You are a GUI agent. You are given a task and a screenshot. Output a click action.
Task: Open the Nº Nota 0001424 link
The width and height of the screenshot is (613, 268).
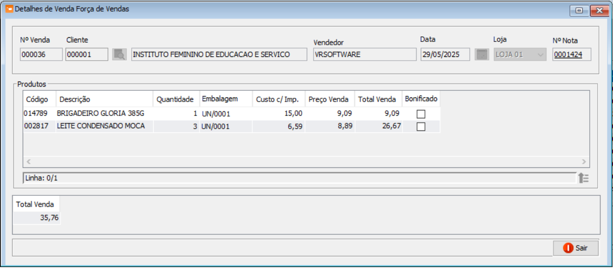pyautogui.click(x=568, y=55)
